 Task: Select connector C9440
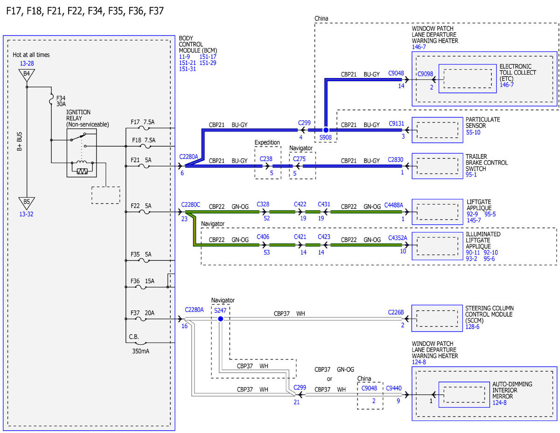(x=394, y=387)
